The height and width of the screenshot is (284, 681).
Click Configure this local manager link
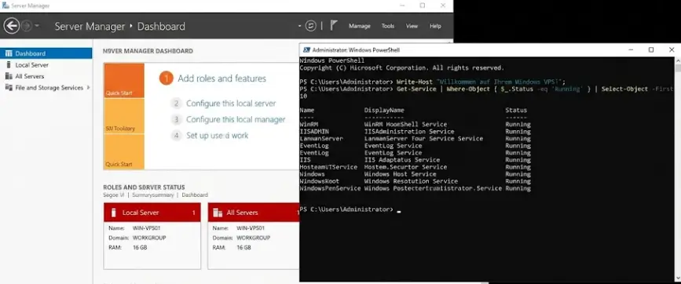(x=236, y=119)
